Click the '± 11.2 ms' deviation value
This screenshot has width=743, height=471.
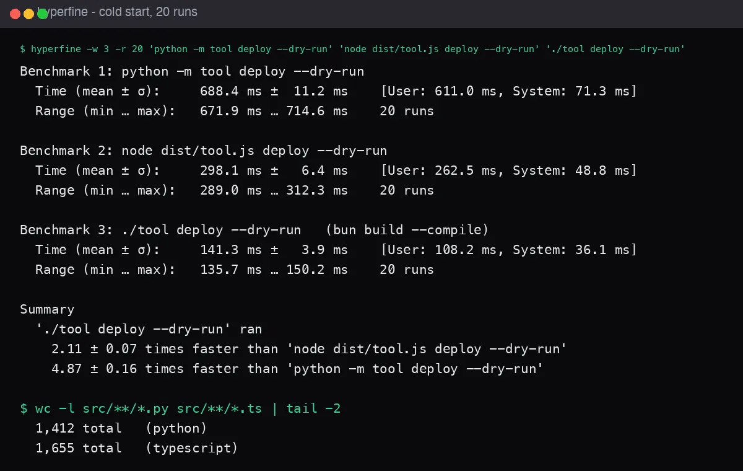pos(308,91)
